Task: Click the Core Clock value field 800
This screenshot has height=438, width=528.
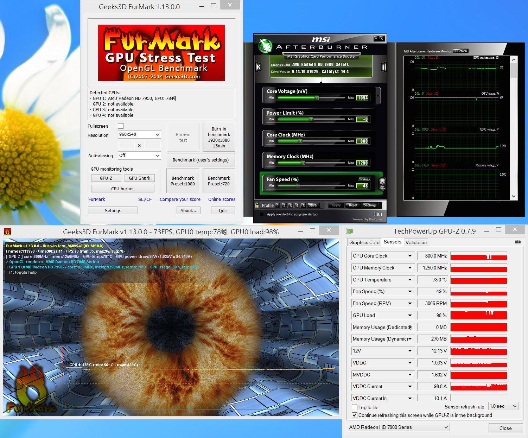Action: [x=363, y=141]
